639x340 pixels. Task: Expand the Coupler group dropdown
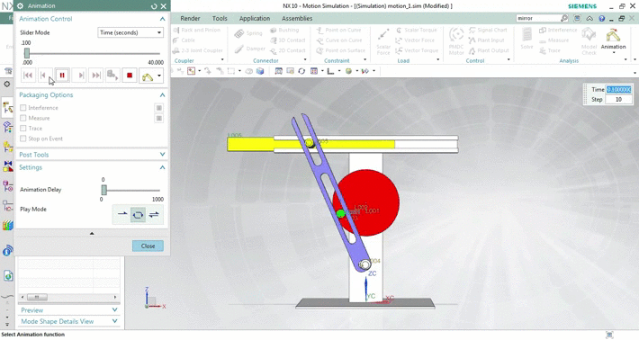[x=222, y=60]
